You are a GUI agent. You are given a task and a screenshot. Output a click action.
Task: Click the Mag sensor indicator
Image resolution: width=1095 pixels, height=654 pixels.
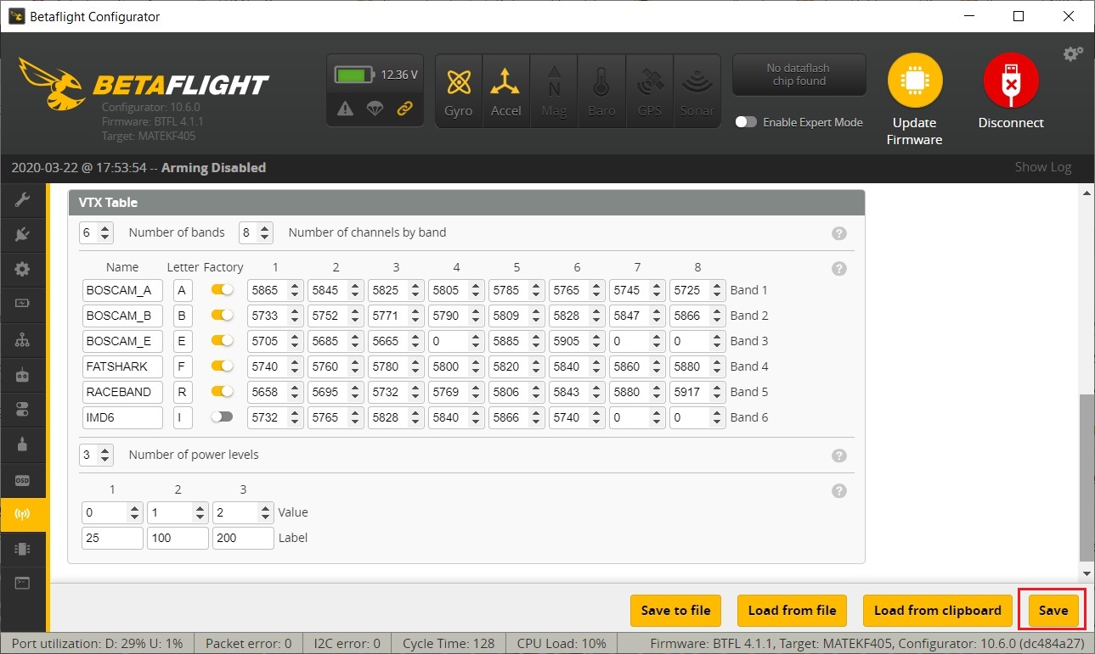(554, 91)
